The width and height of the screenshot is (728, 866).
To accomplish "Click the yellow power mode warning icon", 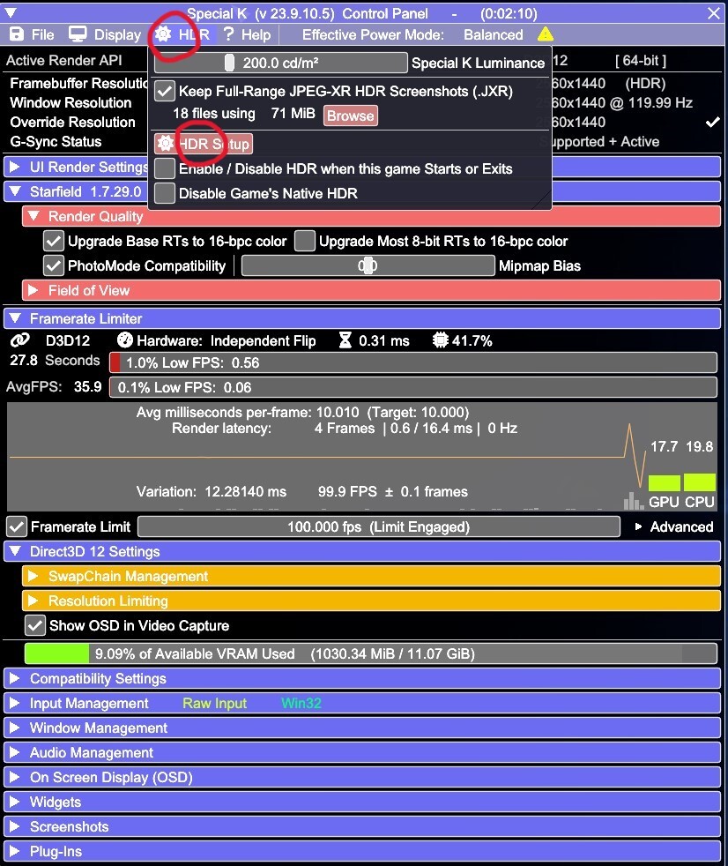I will (x=546, y=34).
